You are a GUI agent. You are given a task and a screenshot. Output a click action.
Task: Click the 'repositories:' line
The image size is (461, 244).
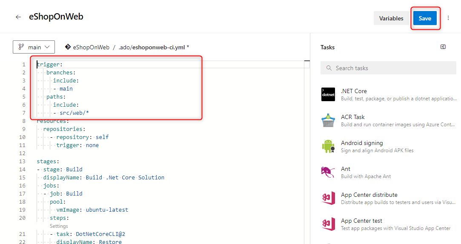coord(64,129)
